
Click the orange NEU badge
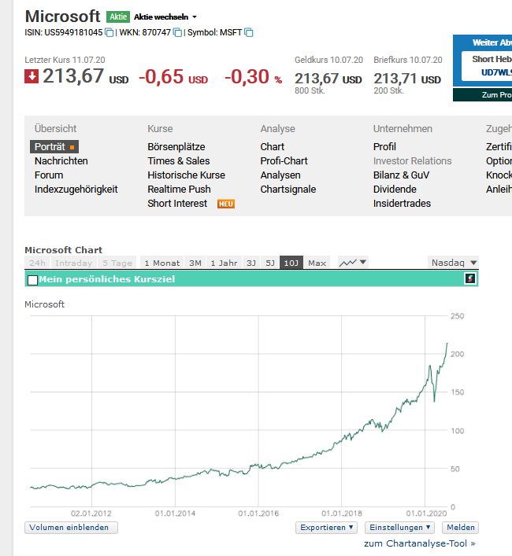(x=226, y=204)
